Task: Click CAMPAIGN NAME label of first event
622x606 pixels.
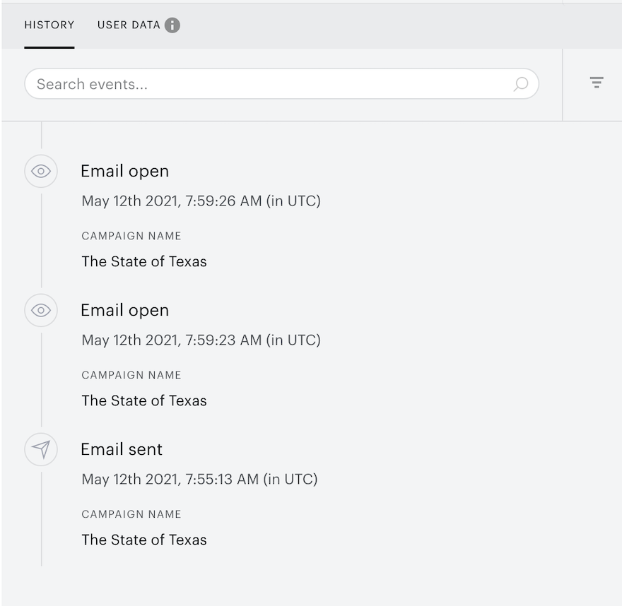Action: tap(131, 236)
